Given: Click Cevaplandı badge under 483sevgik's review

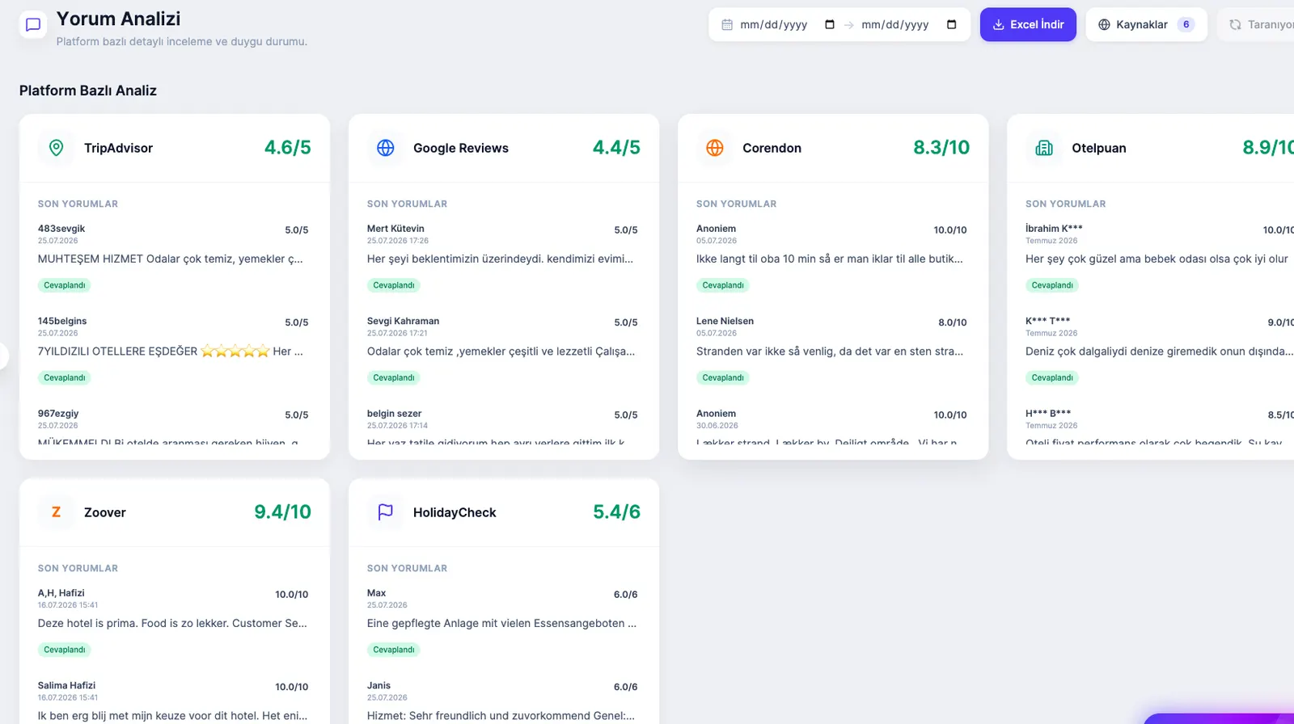Looking at the screenshot, I should pos(65,285).
